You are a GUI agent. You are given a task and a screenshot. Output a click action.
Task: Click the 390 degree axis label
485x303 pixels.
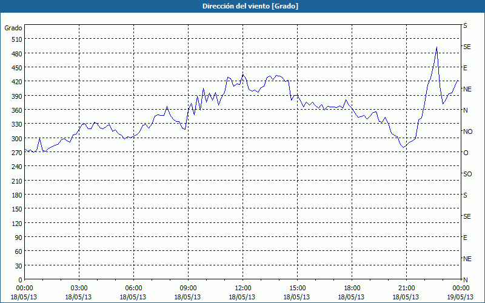click(x=17, y=96)
